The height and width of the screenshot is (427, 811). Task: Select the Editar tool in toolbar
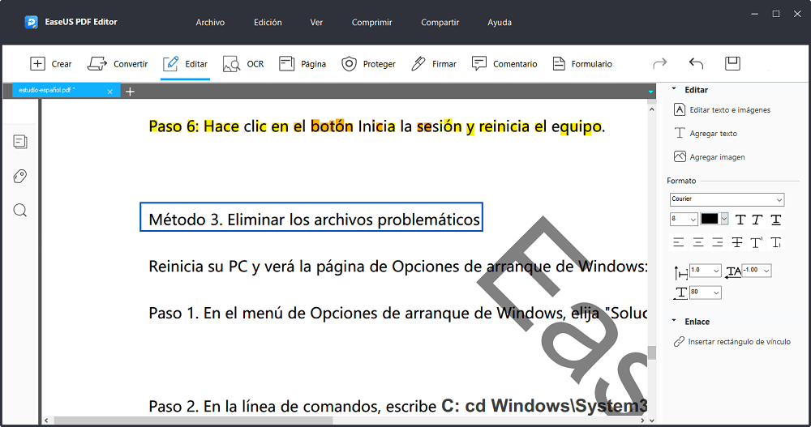(x=185, y=64)
